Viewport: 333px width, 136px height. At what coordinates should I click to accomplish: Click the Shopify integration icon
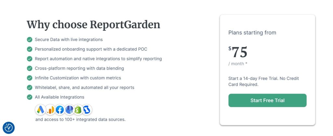pos(78,110)
